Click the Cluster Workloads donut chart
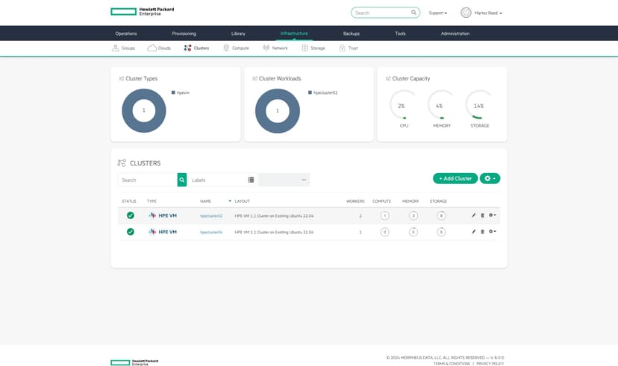Viewport: 618px width, 366px height. coord(278,110)
